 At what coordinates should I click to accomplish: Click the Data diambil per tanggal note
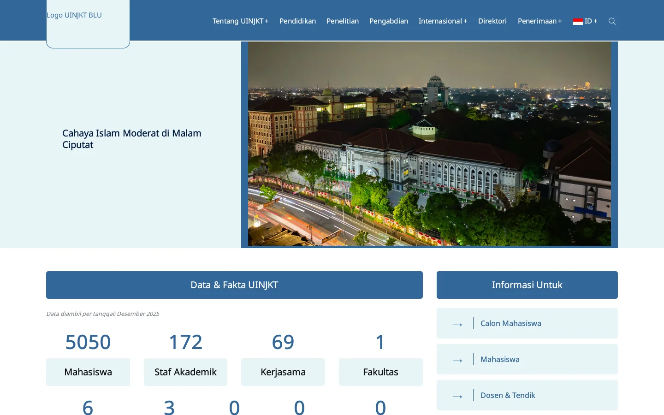[x=103, y=314]
